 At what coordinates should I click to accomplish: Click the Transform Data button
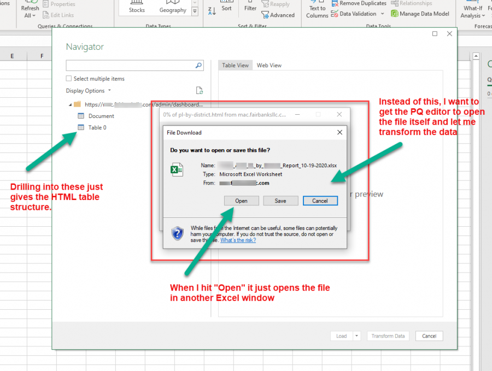(388, 336)
